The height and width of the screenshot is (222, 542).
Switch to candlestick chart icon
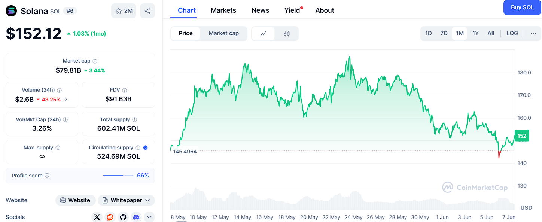[x=287, y=34]
